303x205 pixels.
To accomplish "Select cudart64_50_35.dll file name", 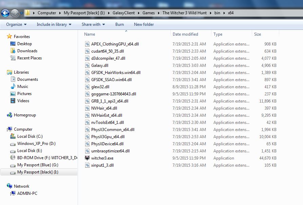I will 108,51.
